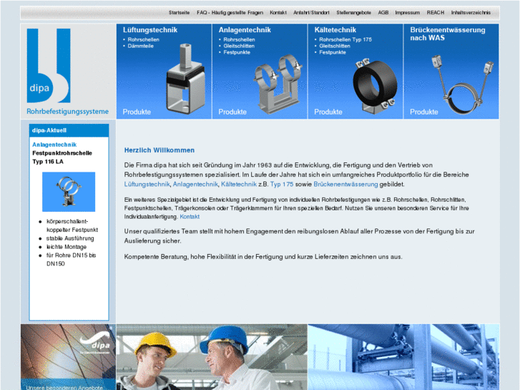Select Festpunkte under Anlagentechnik

point(237,52)
